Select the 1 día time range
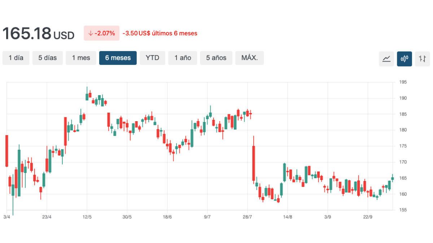Screen dimensions: 433x243 [16, 58]
